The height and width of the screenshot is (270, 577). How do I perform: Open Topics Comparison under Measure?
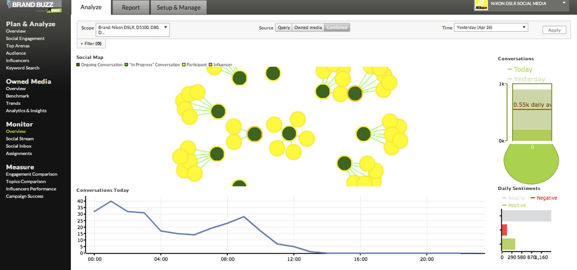26,182
